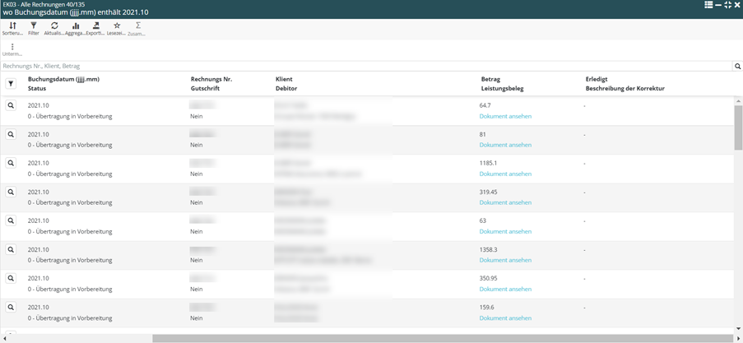Click the Zusammenfassung sigma icon
Screen dimensions: 743x343
click(x=137, y=28)
